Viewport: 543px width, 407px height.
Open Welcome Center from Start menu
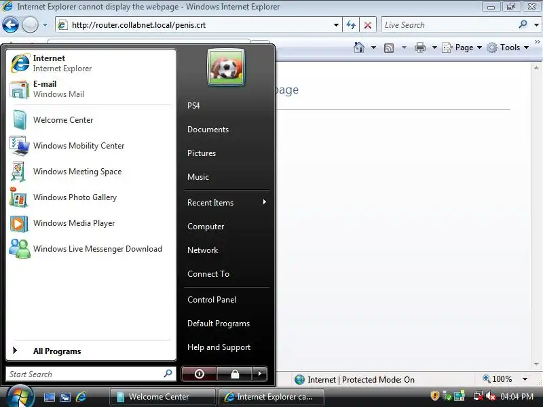pos(91,120)
